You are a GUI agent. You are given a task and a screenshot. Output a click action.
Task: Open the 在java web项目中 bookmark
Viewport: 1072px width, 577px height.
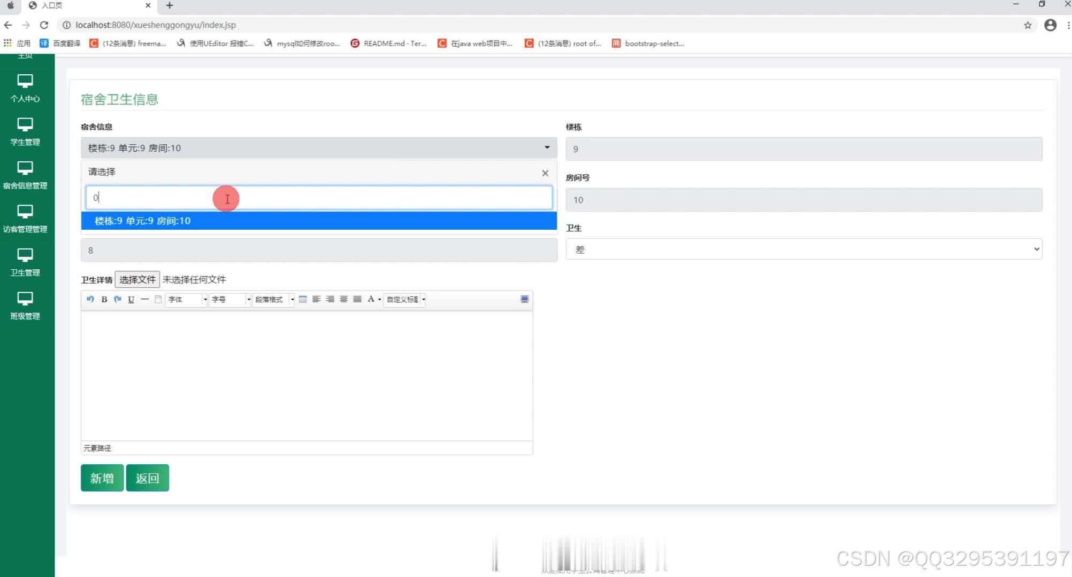[476, 43]
